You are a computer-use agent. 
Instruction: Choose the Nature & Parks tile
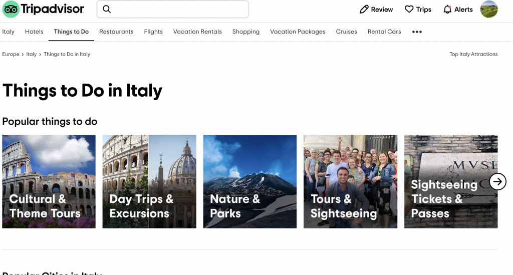click(249, 181)
